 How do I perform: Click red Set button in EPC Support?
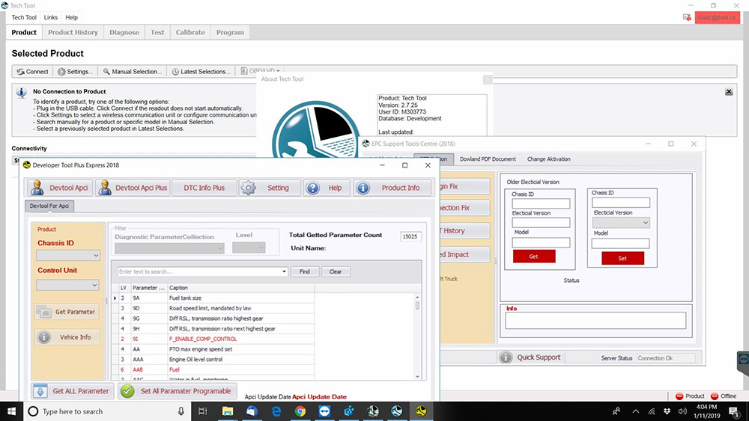pyautogui.click(x=622, y=258)
